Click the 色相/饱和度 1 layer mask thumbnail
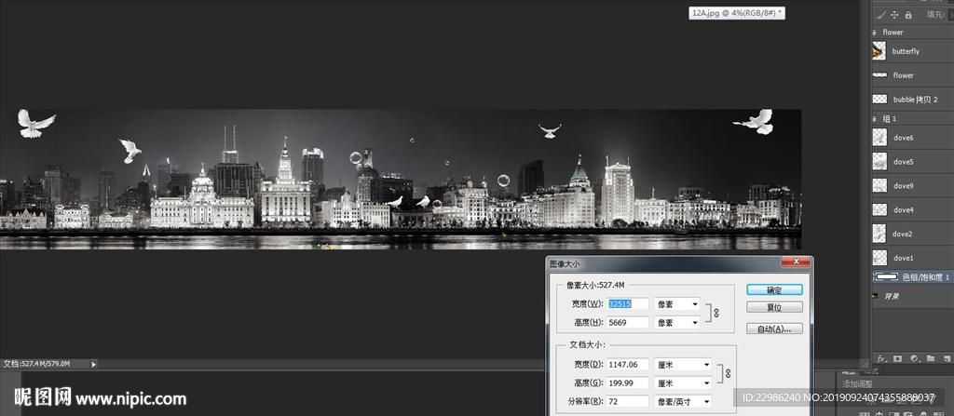 (887, 276)
